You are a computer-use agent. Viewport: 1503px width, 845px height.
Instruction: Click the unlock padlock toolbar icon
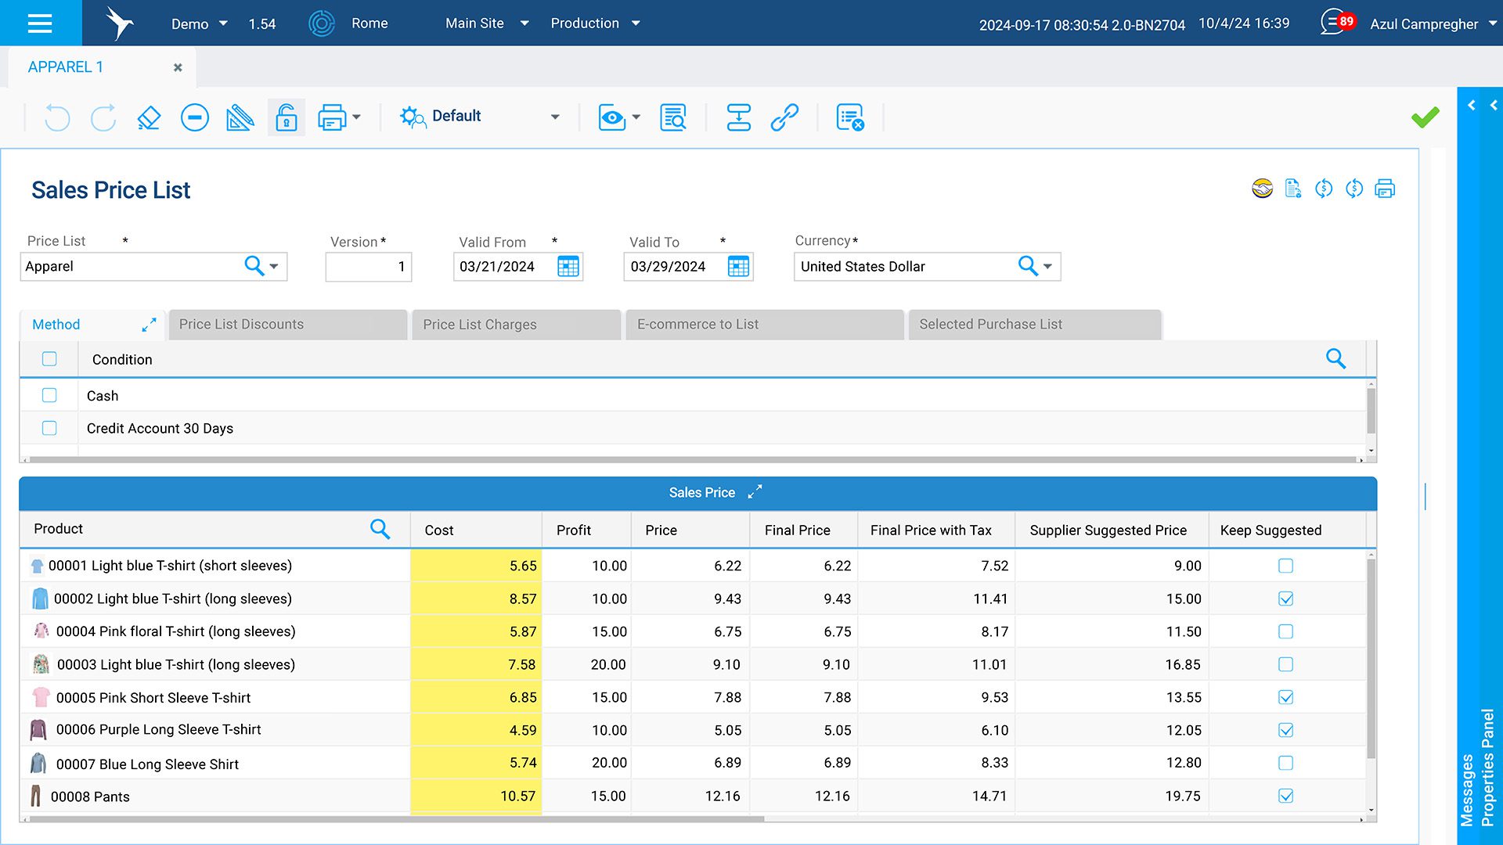click(287, 117)
